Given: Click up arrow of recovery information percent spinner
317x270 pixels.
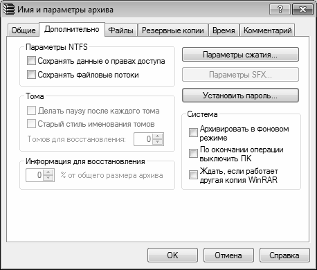Looking at the screenshot, I should [48, 172].
